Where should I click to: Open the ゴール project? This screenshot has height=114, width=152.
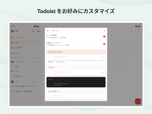(x=25, y=71)
